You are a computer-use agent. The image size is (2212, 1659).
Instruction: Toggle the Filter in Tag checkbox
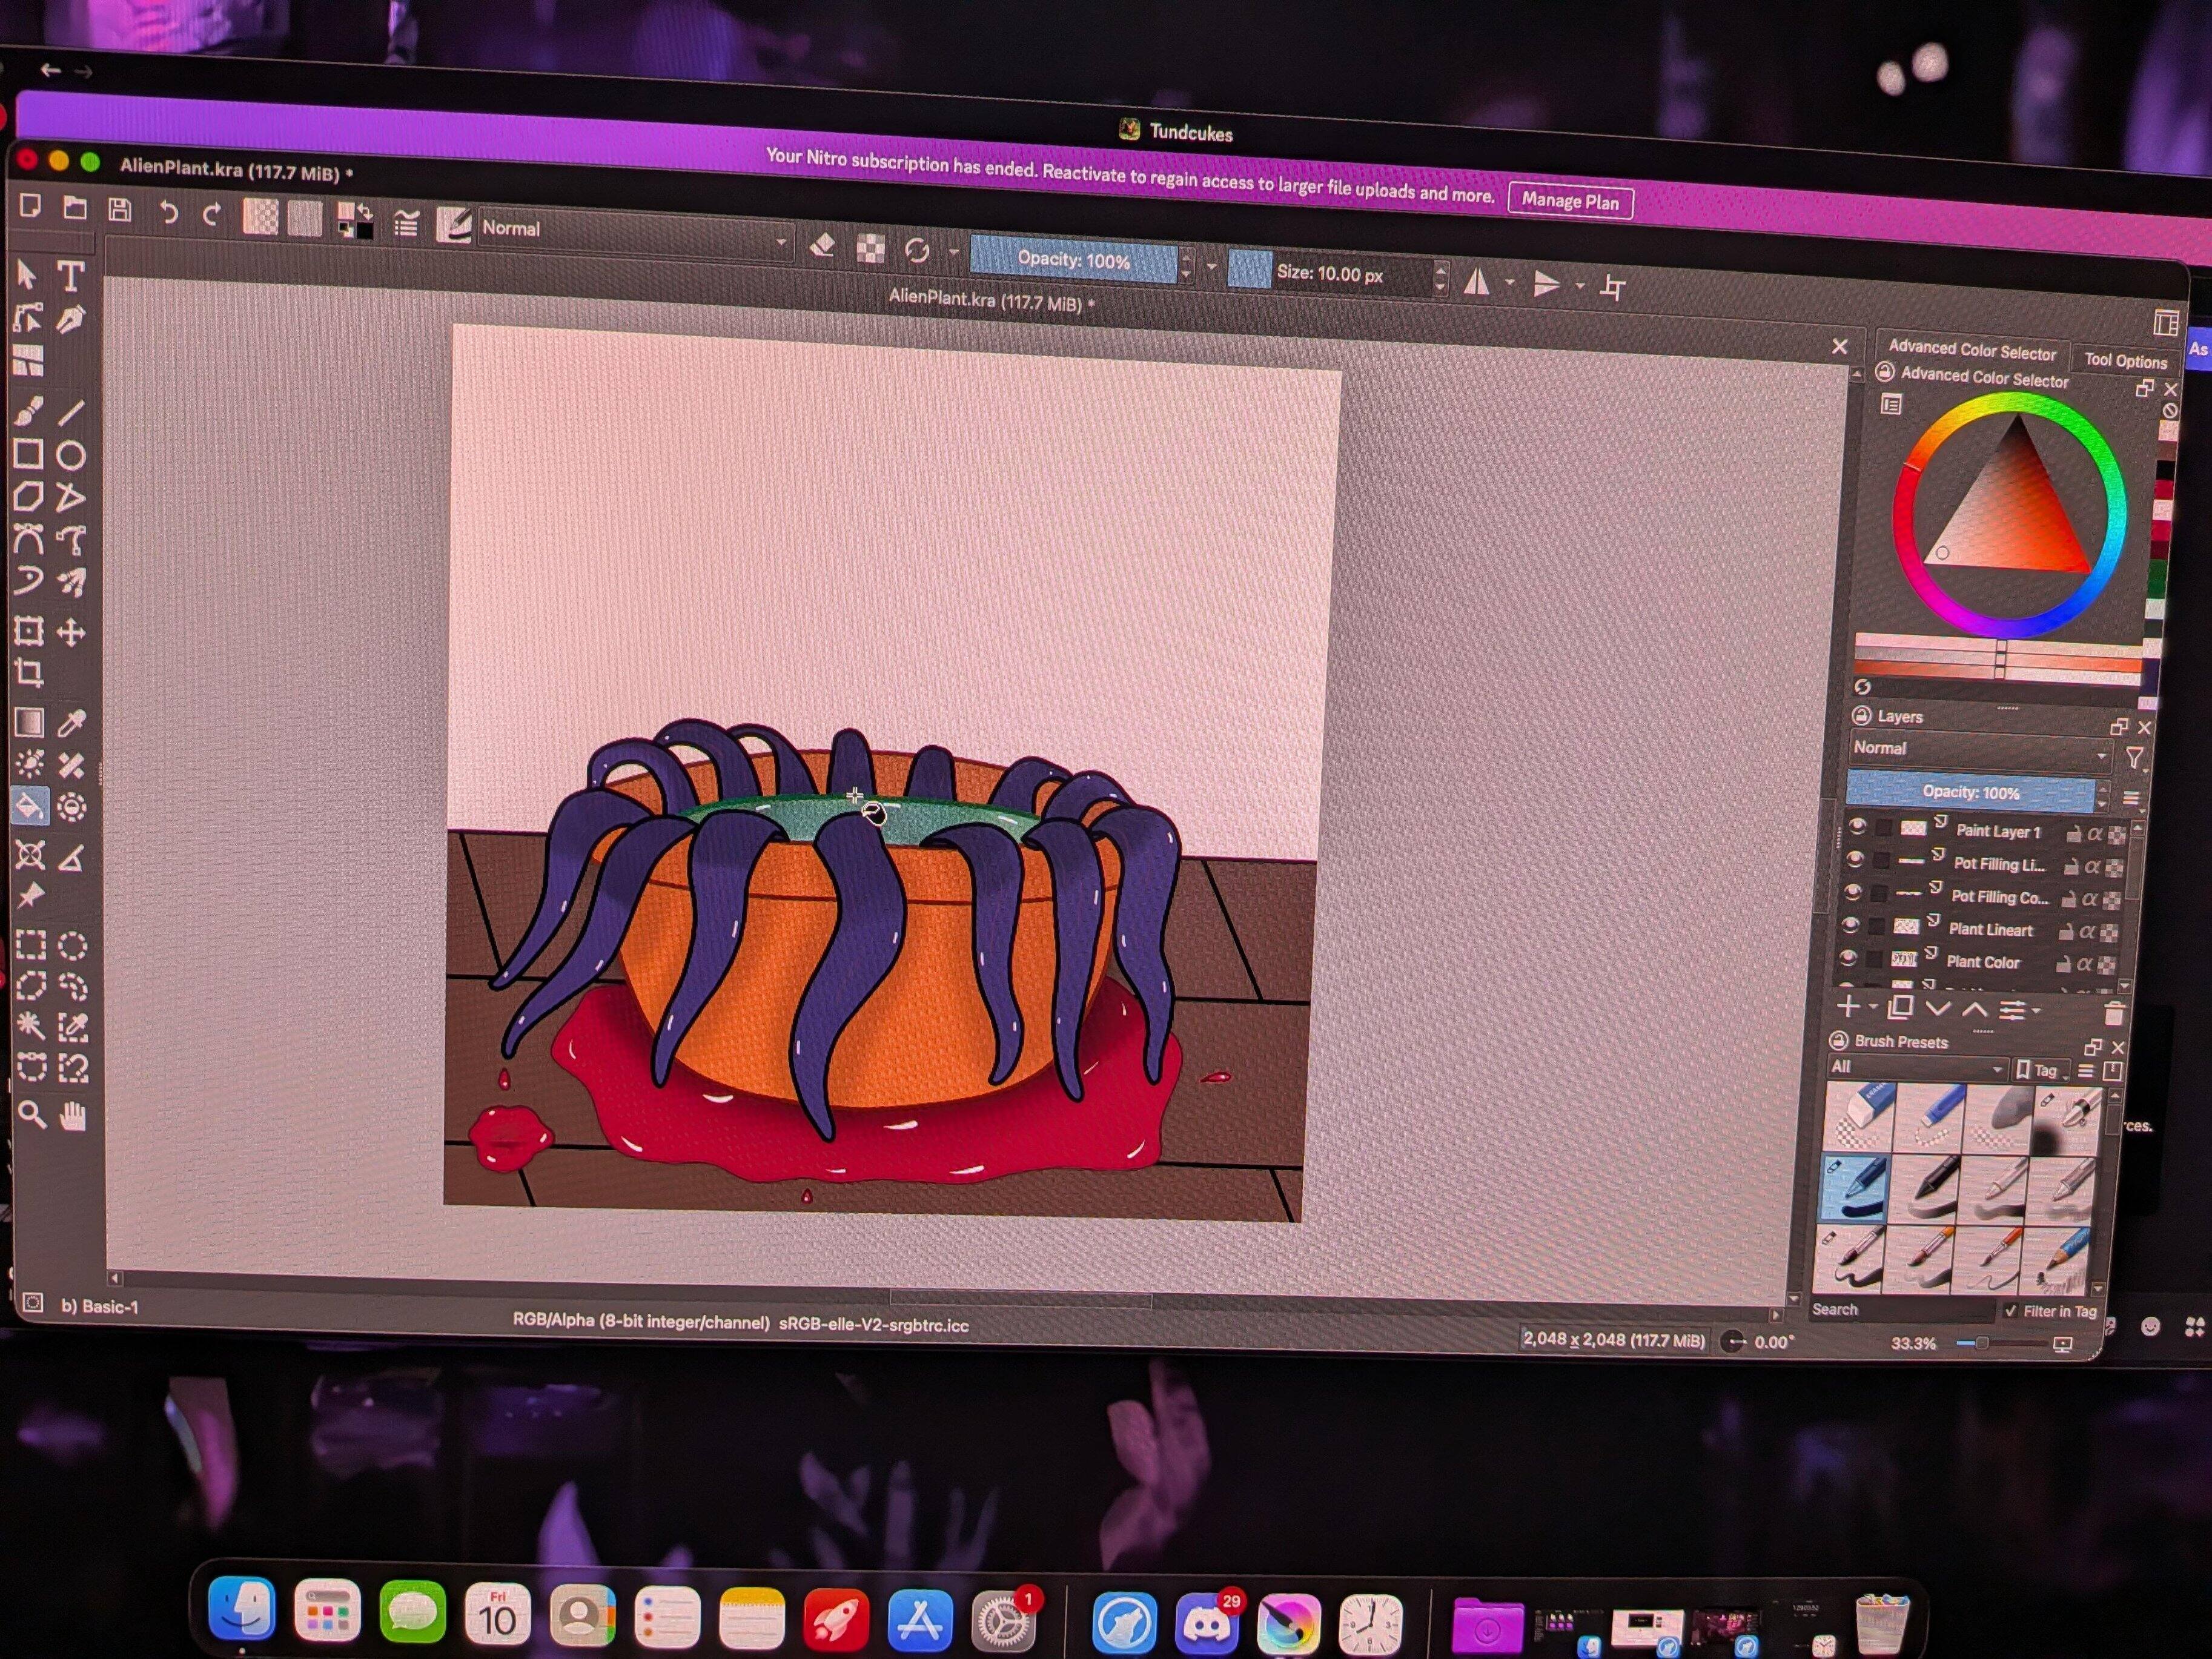click(x=2010, y=1310)
